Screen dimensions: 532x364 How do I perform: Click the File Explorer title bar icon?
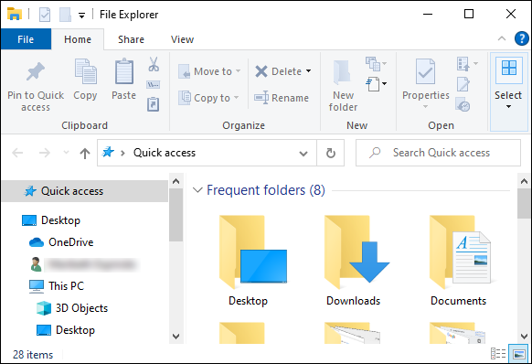click(15, 15)
